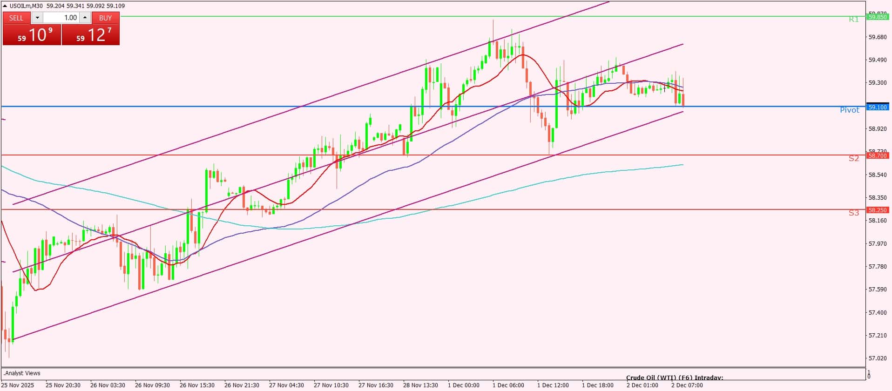Click the 2 Dec 01:00 time label
Viewport: 892px width, 391px height.
pos(642,385)
